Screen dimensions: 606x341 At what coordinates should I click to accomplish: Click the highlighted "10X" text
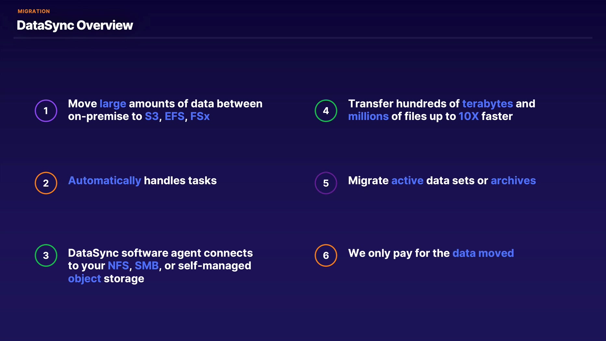[468, 116]
